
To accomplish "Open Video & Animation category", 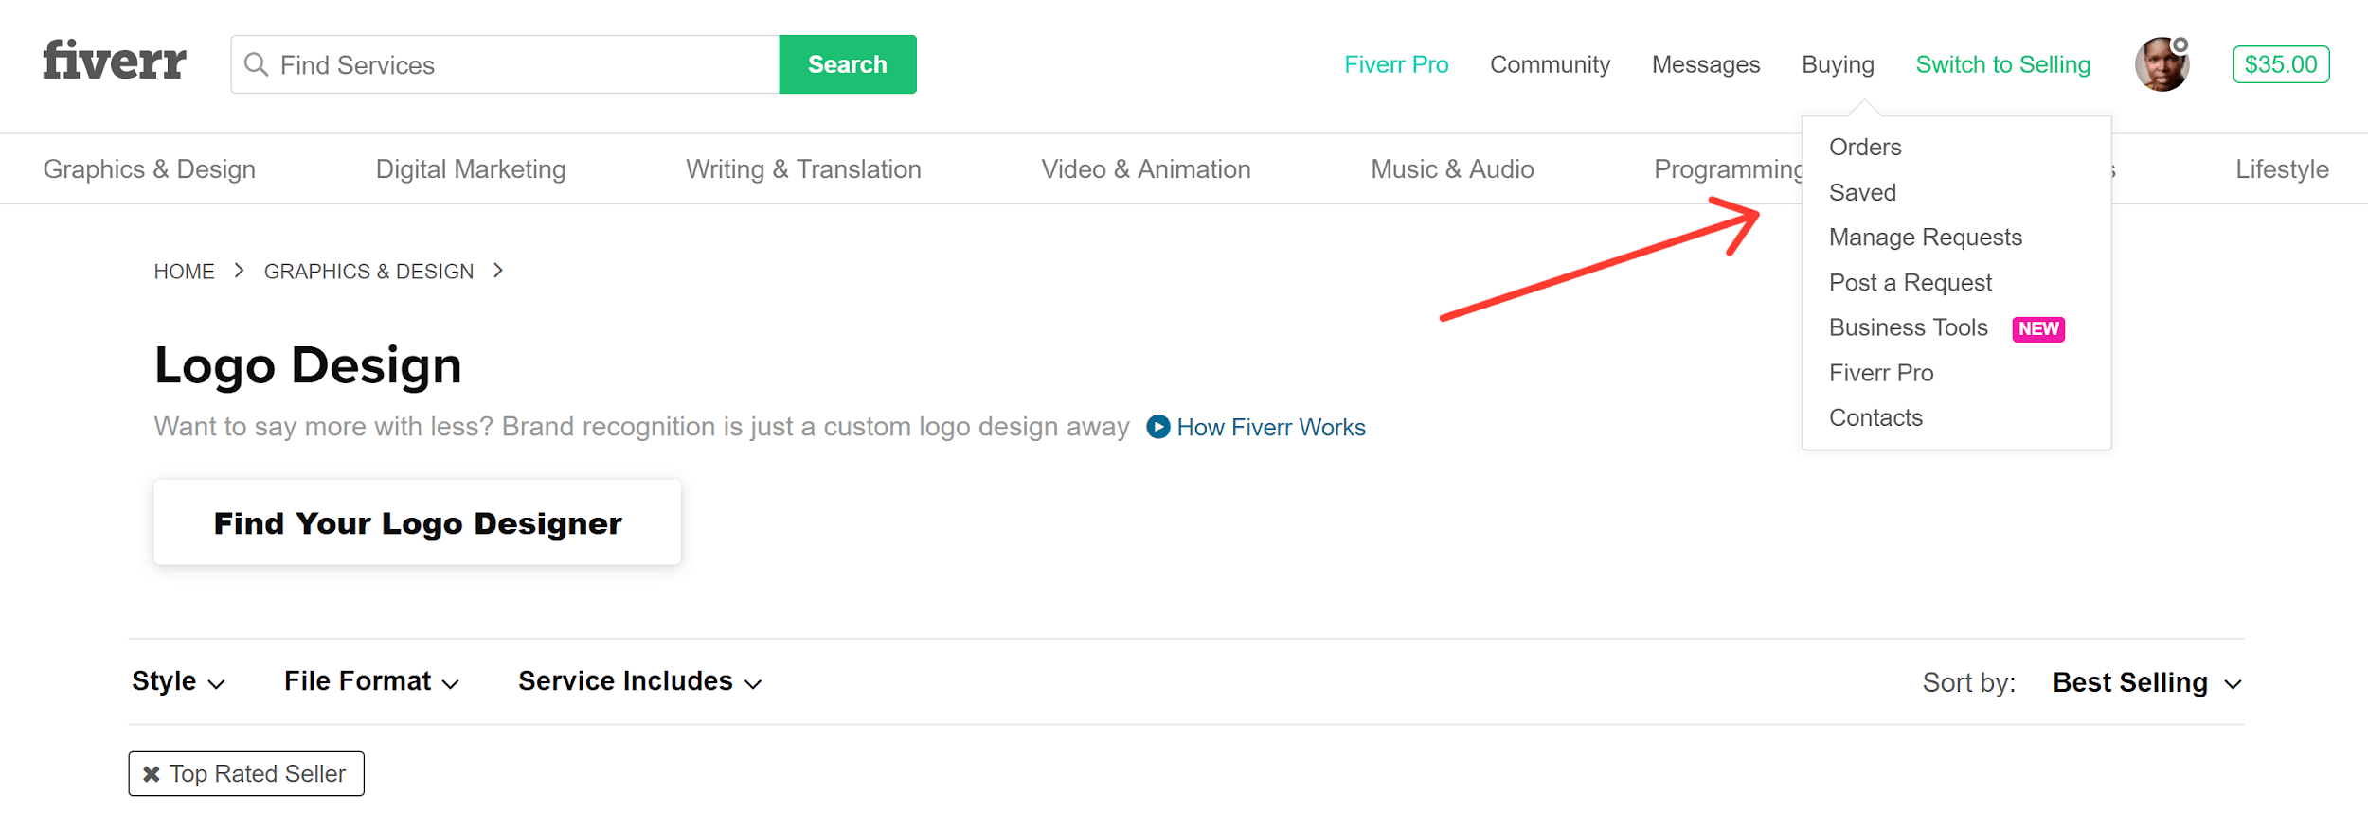I will [x=1146, y=169].
